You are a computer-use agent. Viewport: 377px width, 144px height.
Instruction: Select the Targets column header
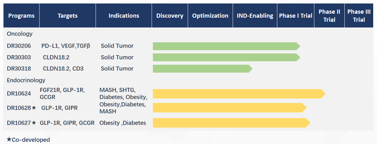[x=67, y=15]
